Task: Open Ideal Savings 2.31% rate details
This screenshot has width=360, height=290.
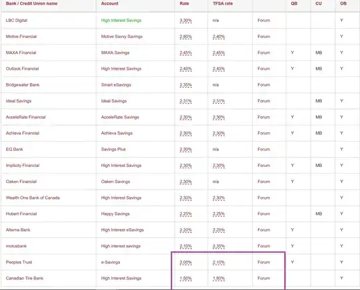Action: click(x=185, y=101)
